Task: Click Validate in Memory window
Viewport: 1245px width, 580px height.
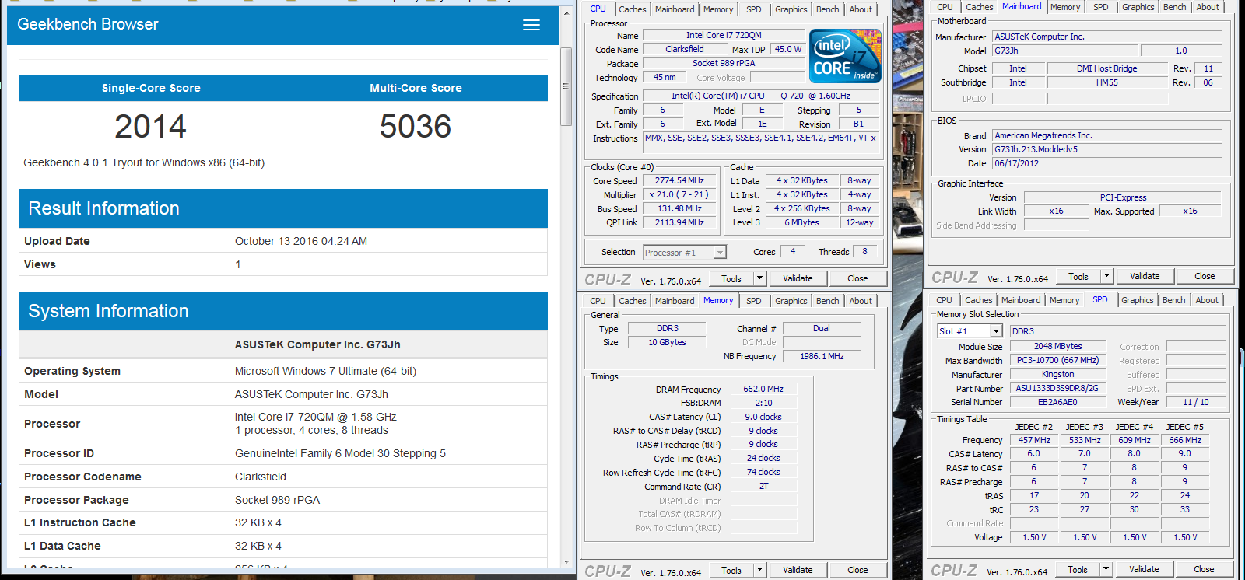Action: (x=798, y=570)
